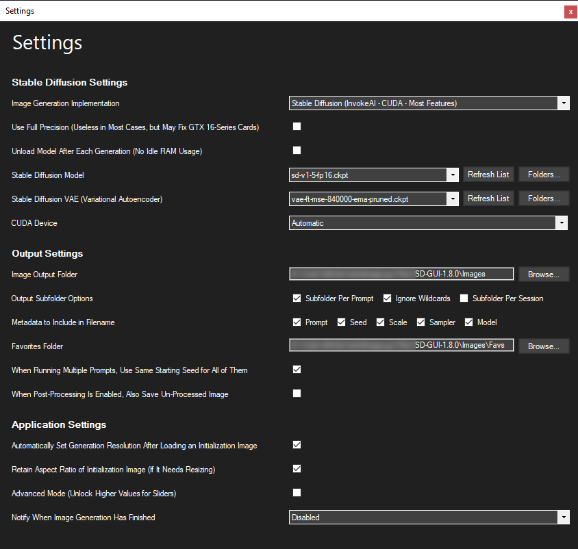The width and height of the screenshot is (578, 549).
Task: Toggle Scale metadata checkbox
Action: point(380,322)
